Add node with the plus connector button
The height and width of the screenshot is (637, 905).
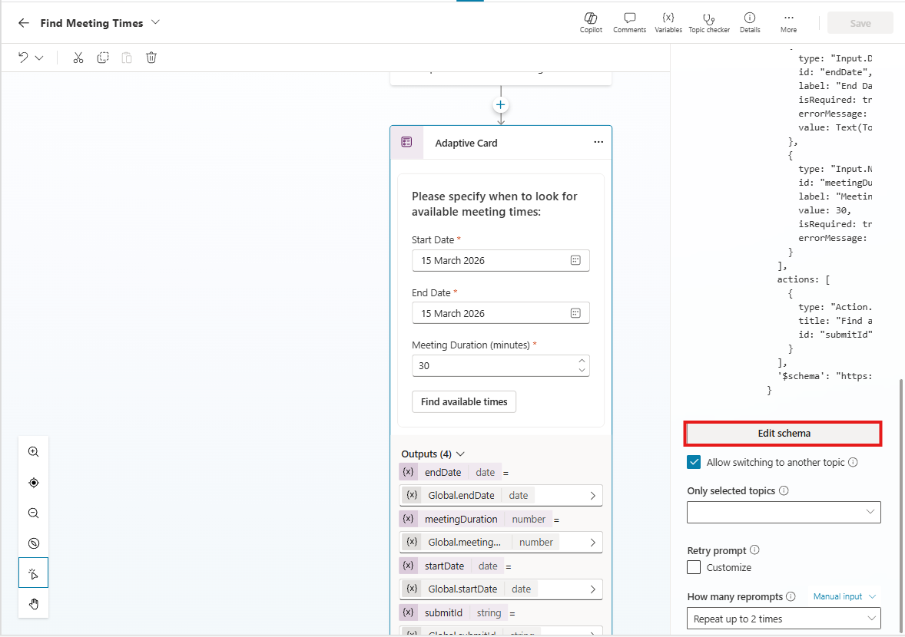tap(501, 104)
